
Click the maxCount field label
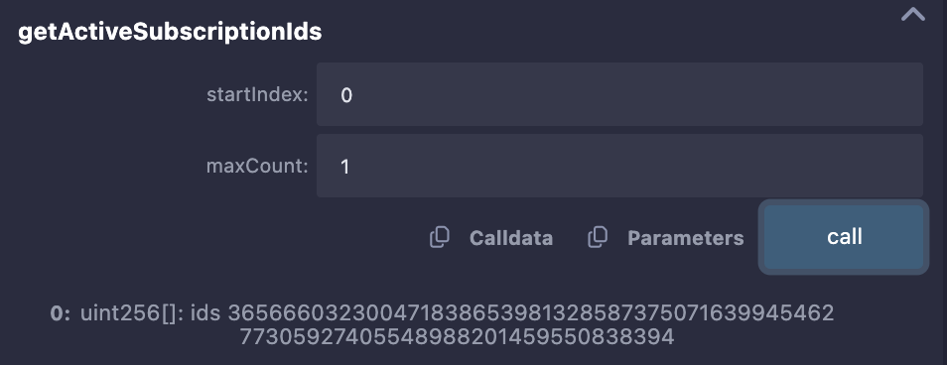[257, 166]
